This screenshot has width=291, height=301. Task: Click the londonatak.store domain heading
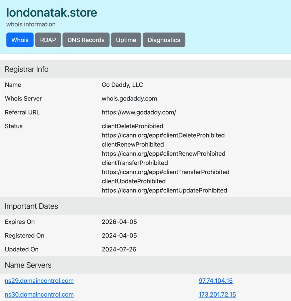pos(52,12)
